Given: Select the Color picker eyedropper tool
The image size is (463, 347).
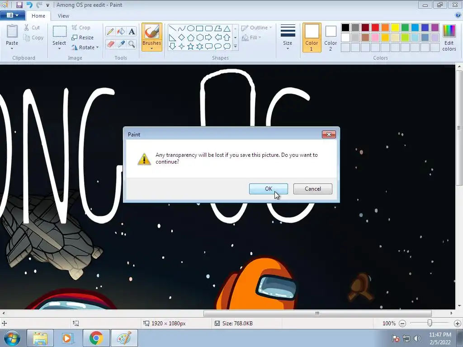Looking at the screenshot, I should click(x=121, y=44).
